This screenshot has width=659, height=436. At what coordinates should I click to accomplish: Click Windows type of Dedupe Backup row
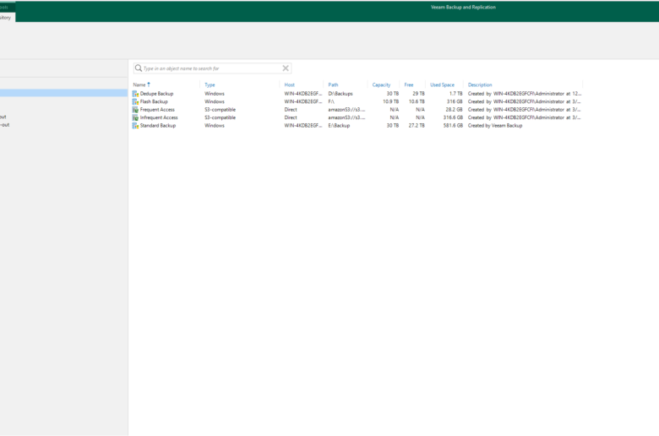[x=215, y=94]
